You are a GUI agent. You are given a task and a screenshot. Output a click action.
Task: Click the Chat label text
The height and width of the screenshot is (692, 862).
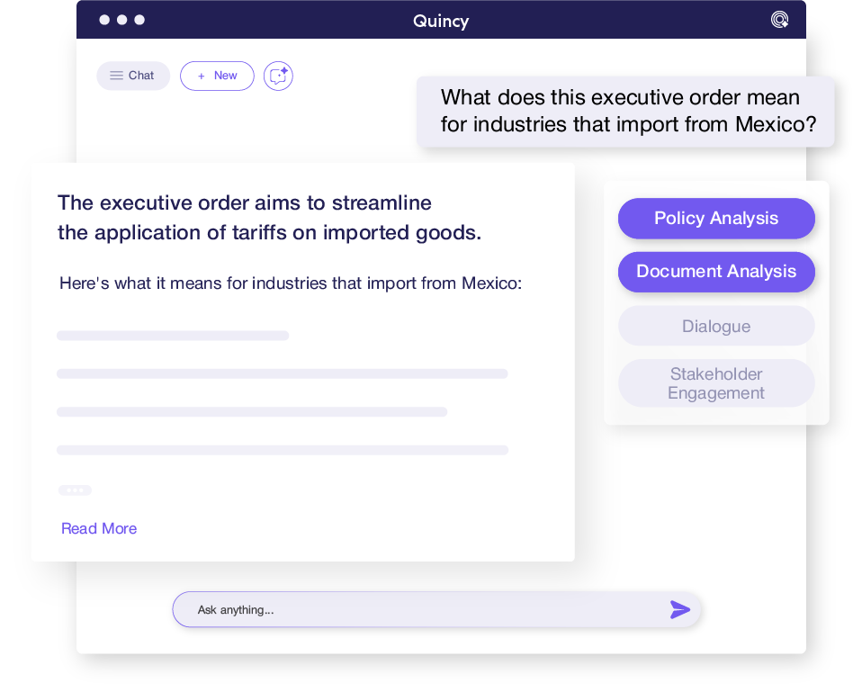click(x=141, y=76)
